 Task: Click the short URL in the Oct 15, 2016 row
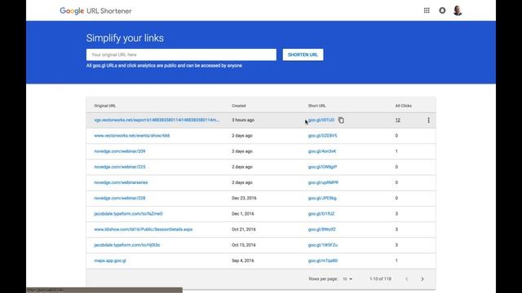coord(323,245)
